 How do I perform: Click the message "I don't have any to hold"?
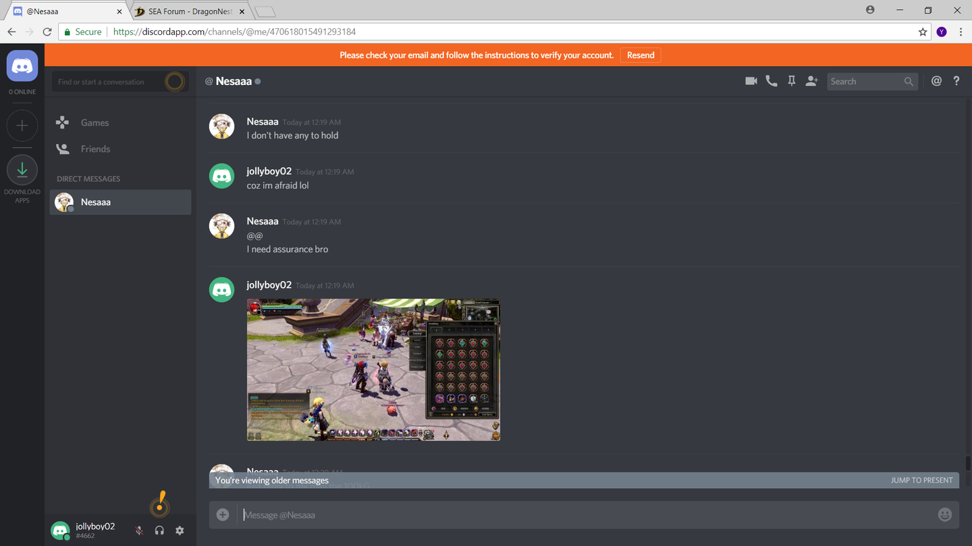[x=292, y=135]
